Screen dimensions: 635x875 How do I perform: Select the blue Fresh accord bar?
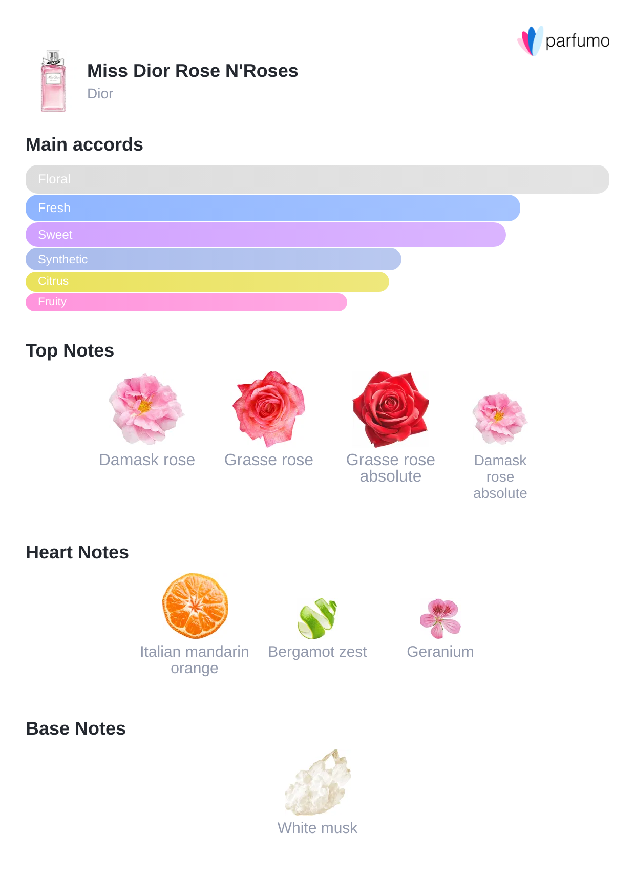(272, 208)
